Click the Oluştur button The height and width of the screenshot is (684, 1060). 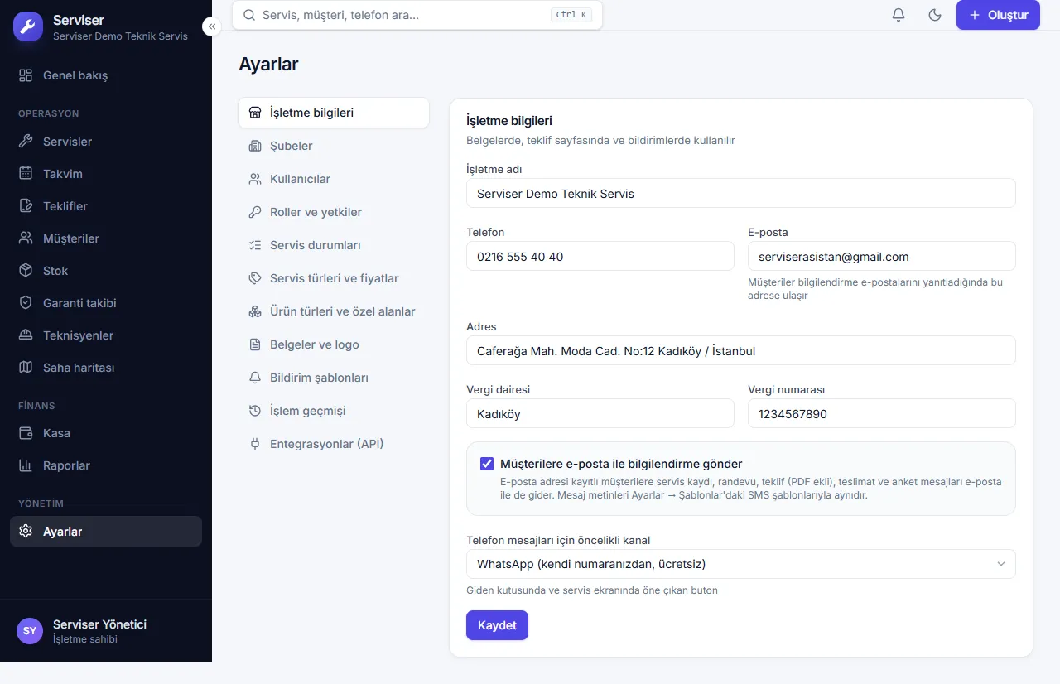tap(998, 15)
